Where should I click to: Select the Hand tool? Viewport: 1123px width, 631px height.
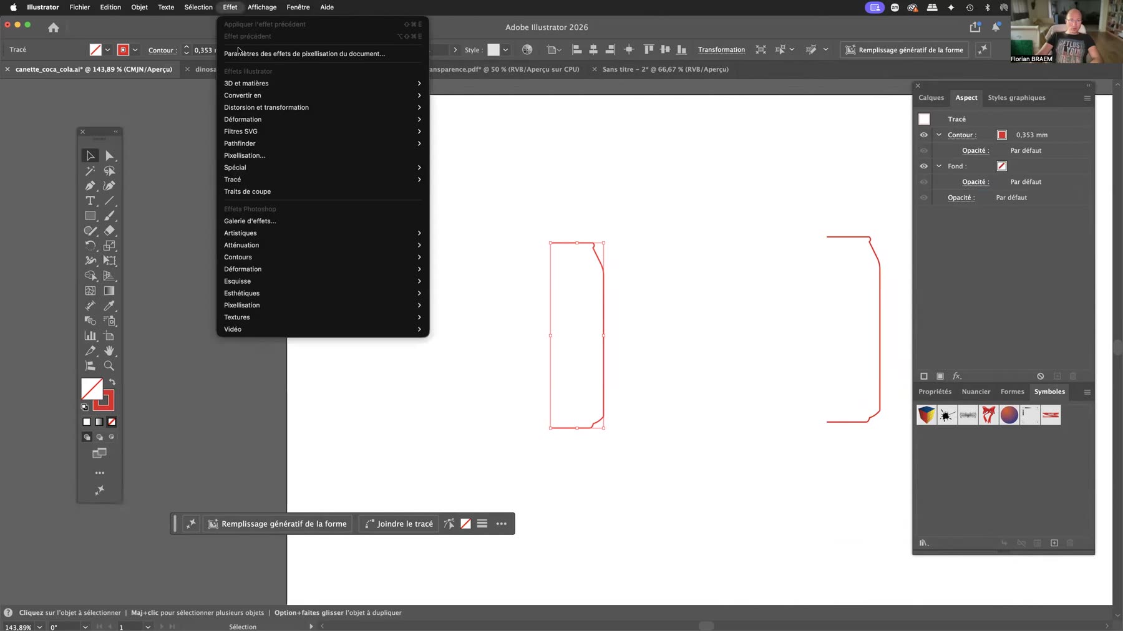[x=110, y=350]
